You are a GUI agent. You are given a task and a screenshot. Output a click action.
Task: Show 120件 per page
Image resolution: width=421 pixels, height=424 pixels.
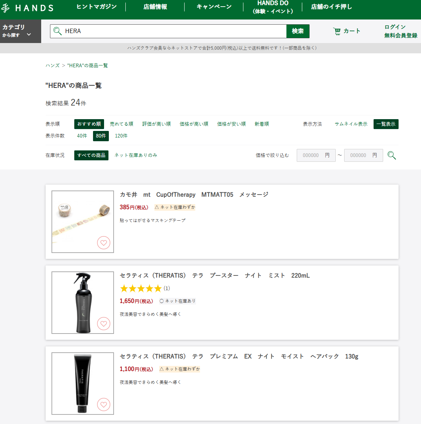tap(121, 136)
